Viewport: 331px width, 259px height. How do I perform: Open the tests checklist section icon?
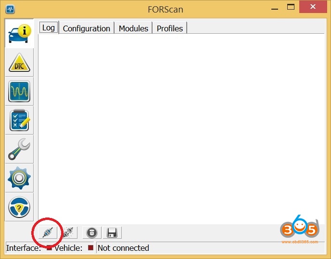point(19,120)
